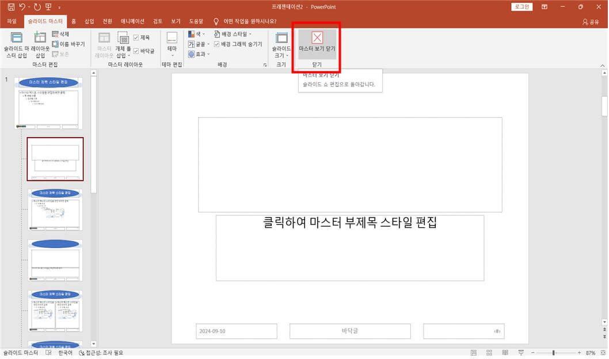Open the 보기 tab
This screenshot has width=609, height=359.
point(176,21)
